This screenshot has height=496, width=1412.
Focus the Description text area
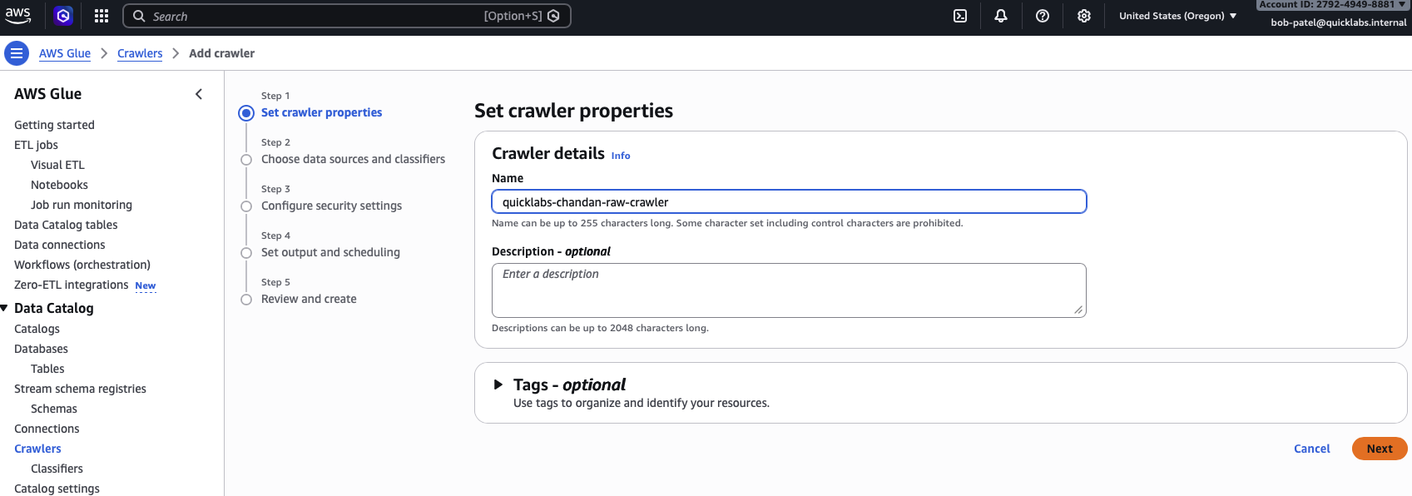click(x=789, y=290)
